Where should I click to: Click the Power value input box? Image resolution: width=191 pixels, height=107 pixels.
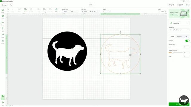click(x=186, y=47)
